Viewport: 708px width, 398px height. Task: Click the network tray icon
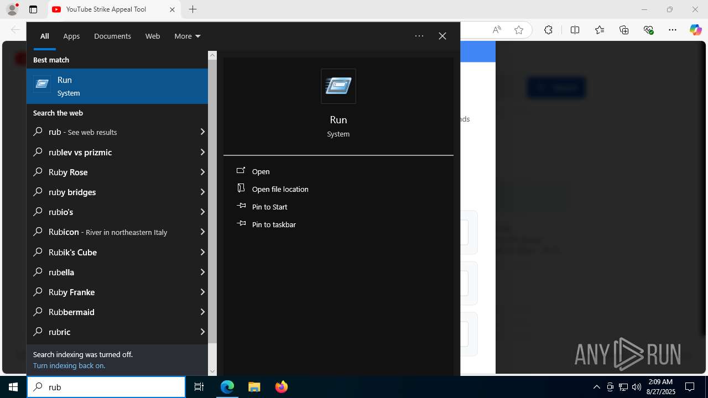pos(623,387)
